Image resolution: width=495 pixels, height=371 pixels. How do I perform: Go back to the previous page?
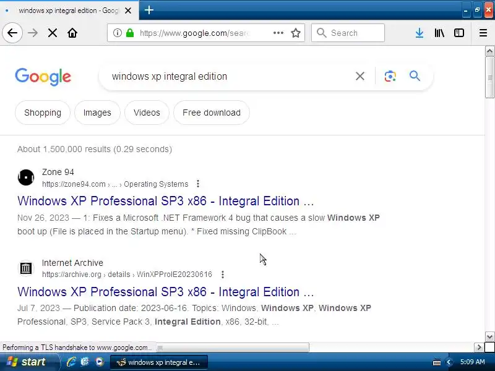[x=12, y=33]
